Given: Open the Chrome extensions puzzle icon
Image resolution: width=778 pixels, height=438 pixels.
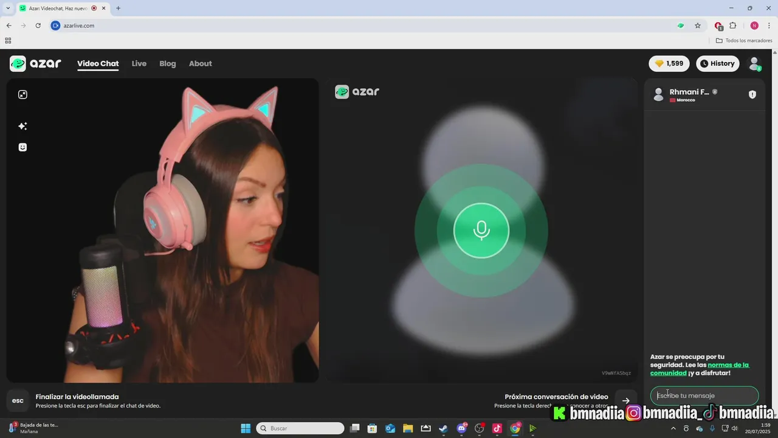Looking at the screenshot, I should click(x=733, y=26).
